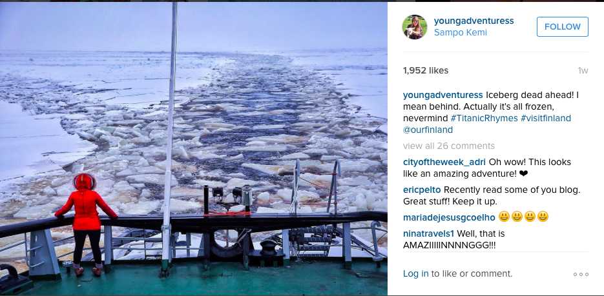Open ericpelto commenter profile

pyautogui.click(x=422, y=190)
